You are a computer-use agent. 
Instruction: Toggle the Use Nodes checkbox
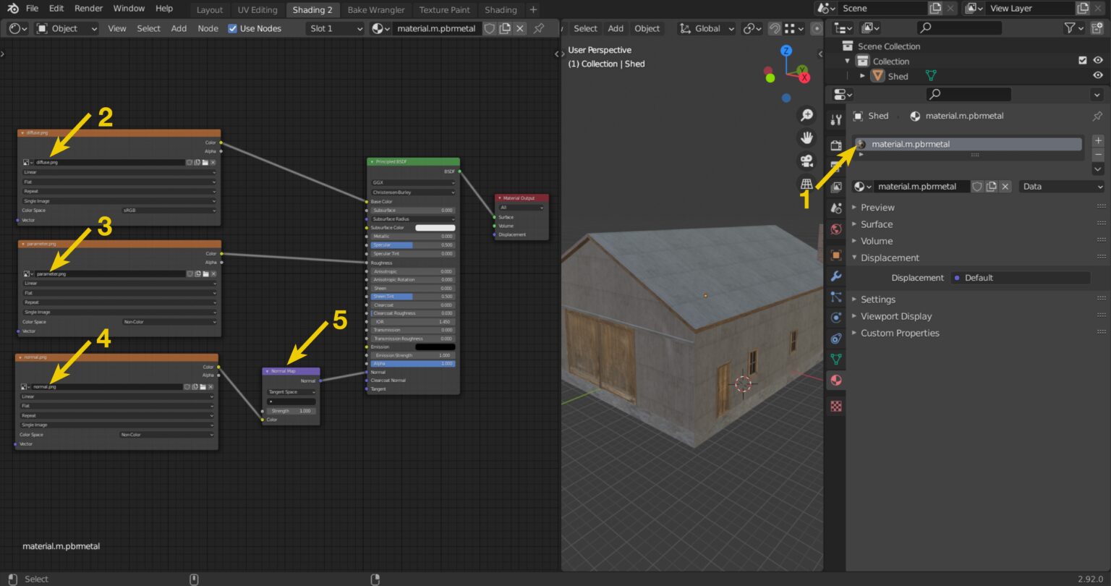pos(232,28)
